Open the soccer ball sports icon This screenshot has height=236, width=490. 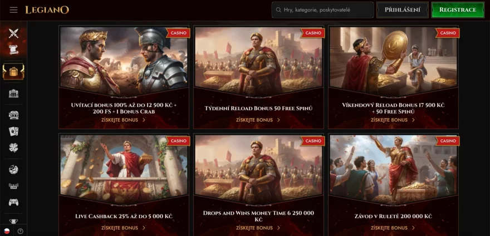coord(13,170)
